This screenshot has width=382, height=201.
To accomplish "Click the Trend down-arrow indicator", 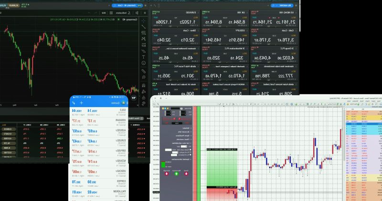I will [x=186, y=174].
